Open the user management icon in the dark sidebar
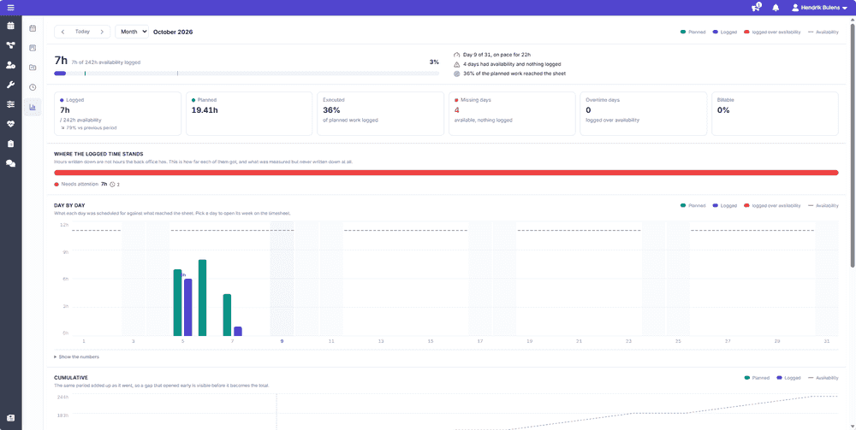856x430 pixels. [x=10, y=65]
